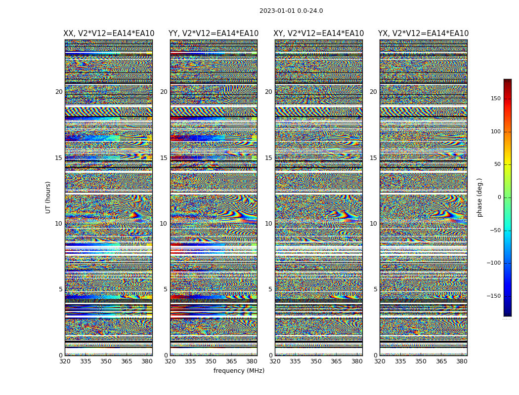Click inside the YY phase plot panel
This screenshot has width=519, height=395.
click(x=214, y=197)
